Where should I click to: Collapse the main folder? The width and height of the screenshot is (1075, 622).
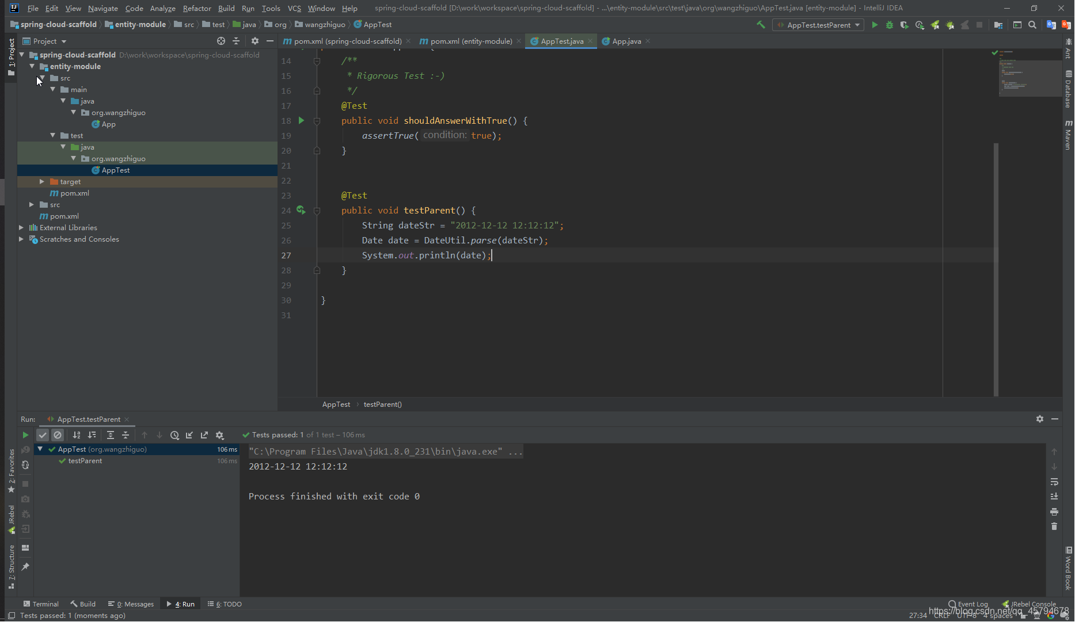click(x=53, y=90)
